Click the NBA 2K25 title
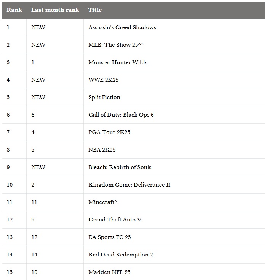This screenshot has height=280, width=267. click(102, 150)
